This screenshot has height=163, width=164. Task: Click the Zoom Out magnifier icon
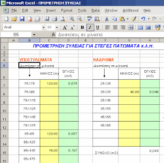pyautogui.click(x=80, y=18)
